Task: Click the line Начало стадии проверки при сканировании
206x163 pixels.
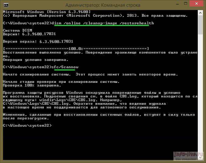Action: (x=61, y=82)
